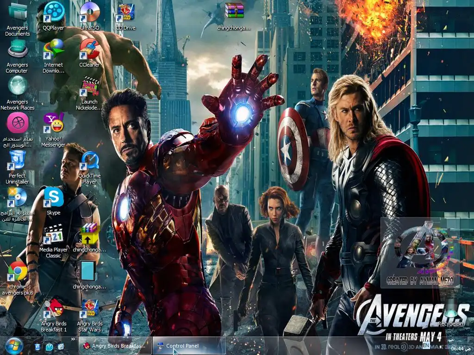Viewport: 474px width, 355px height.
Task: Click the film-reel Quick Launch icon
Action: click(x=49, y=347)
